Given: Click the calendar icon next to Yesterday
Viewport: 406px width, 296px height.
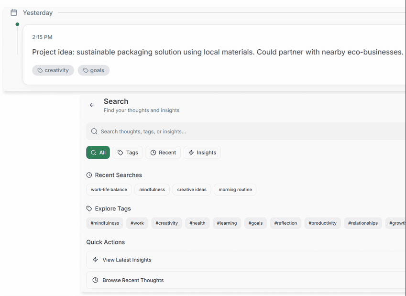Looking at the screenshot, I should [x=14, y=13].
